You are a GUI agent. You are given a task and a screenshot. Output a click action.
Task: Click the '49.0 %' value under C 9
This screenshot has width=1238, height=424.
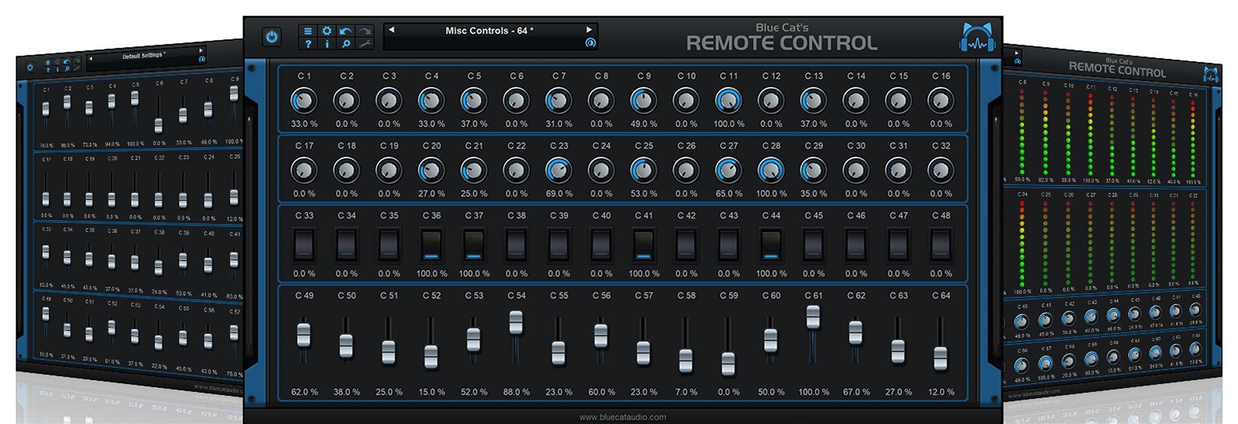tap(644, 124)
